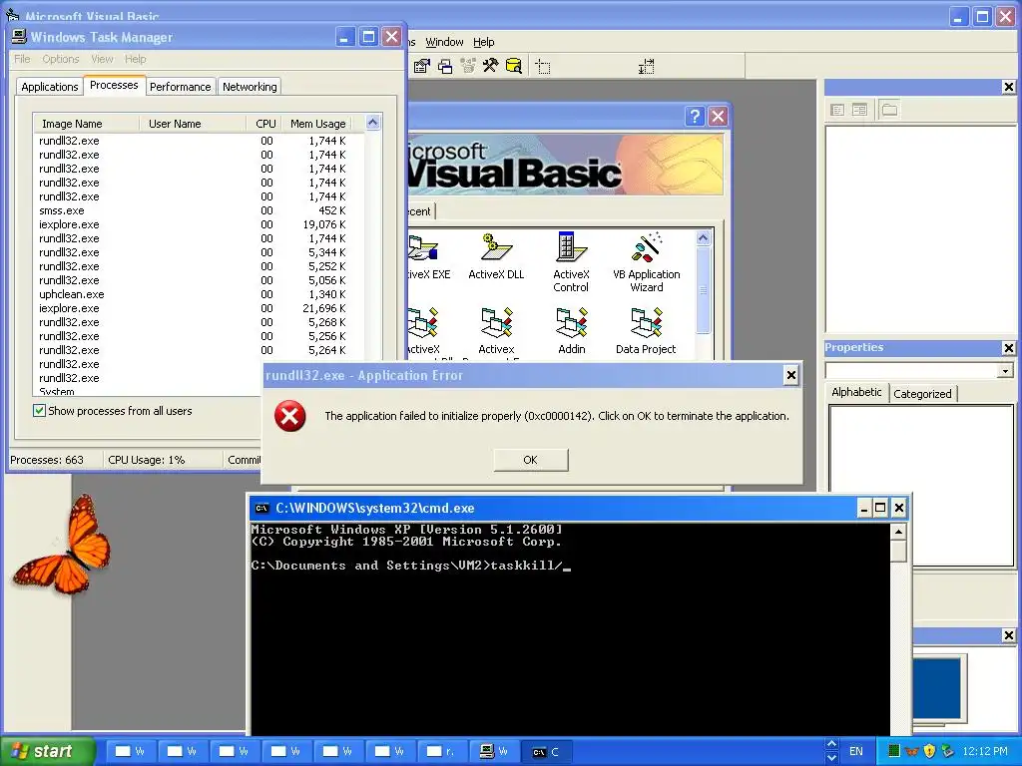Open the Toolbox hammer-and-wrench icon
The width and height of the screenshot is (1022, 766).
tap(491, 66)
